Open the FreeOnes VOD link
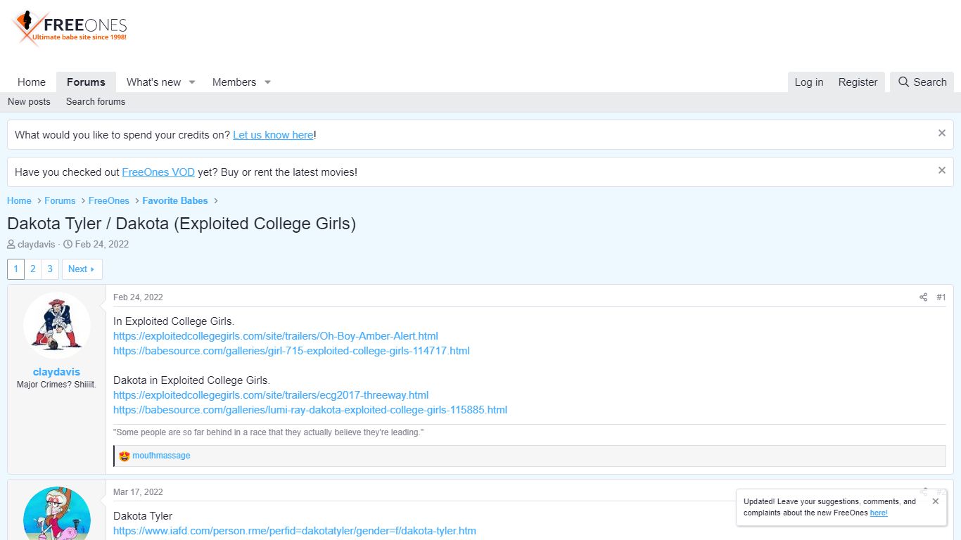The image size is (961, 540). 158,172
